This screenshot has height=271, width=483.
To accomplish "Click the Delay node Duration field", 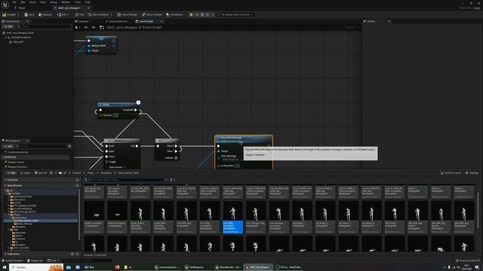I will (x=115, y=115).
